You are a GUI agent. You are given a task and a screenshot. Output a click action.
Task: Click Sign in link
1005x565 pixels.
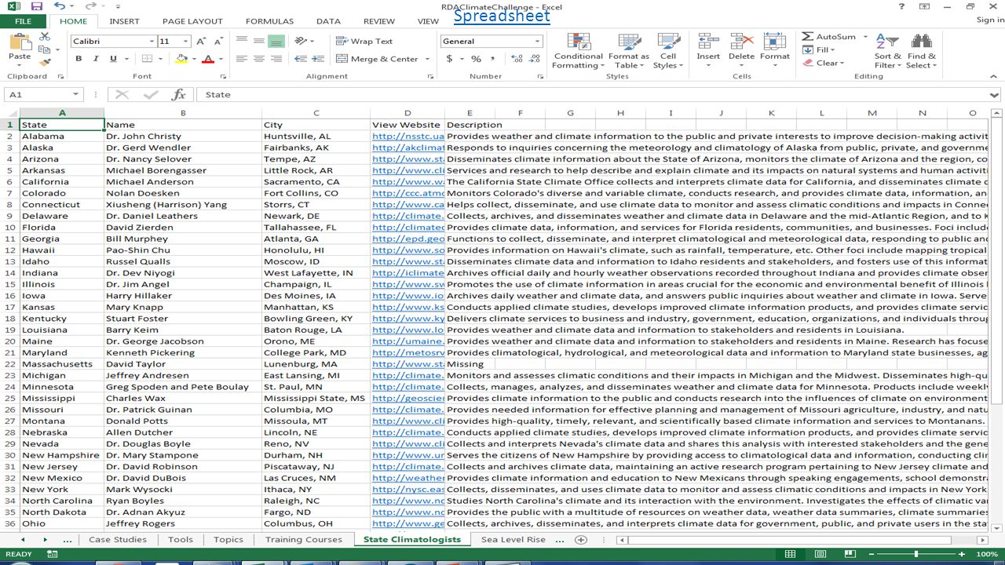[x=989, y=20]
